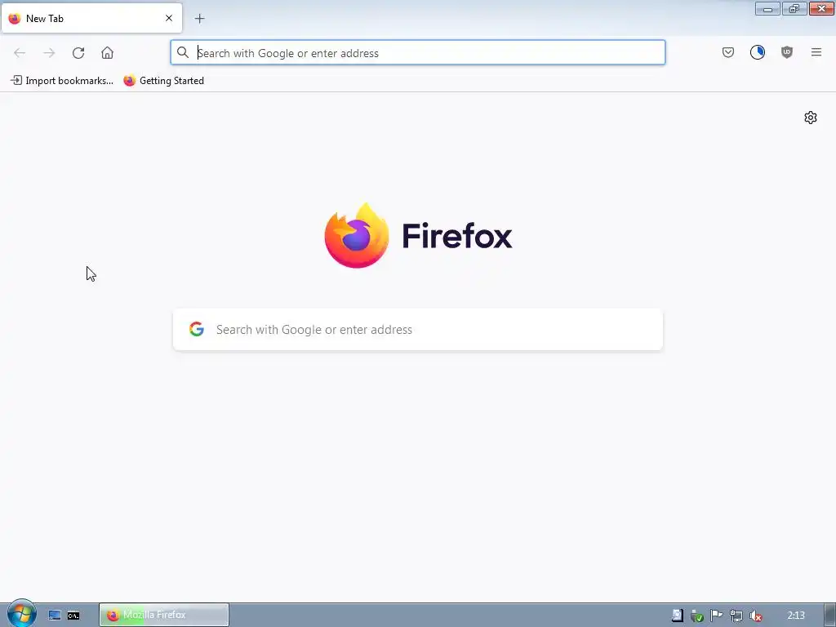Open the network tray icon
Screen dimensions: 836x627
pos(736,616)
